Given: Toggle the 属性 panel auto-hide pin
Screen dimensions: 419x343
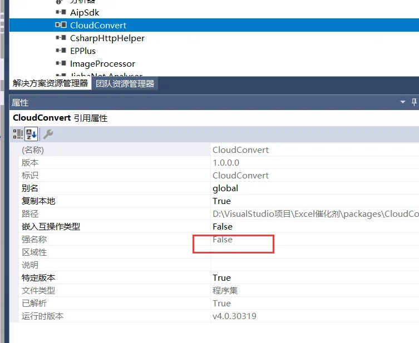Looking at the screenshot, I should [x=414, y=102].
